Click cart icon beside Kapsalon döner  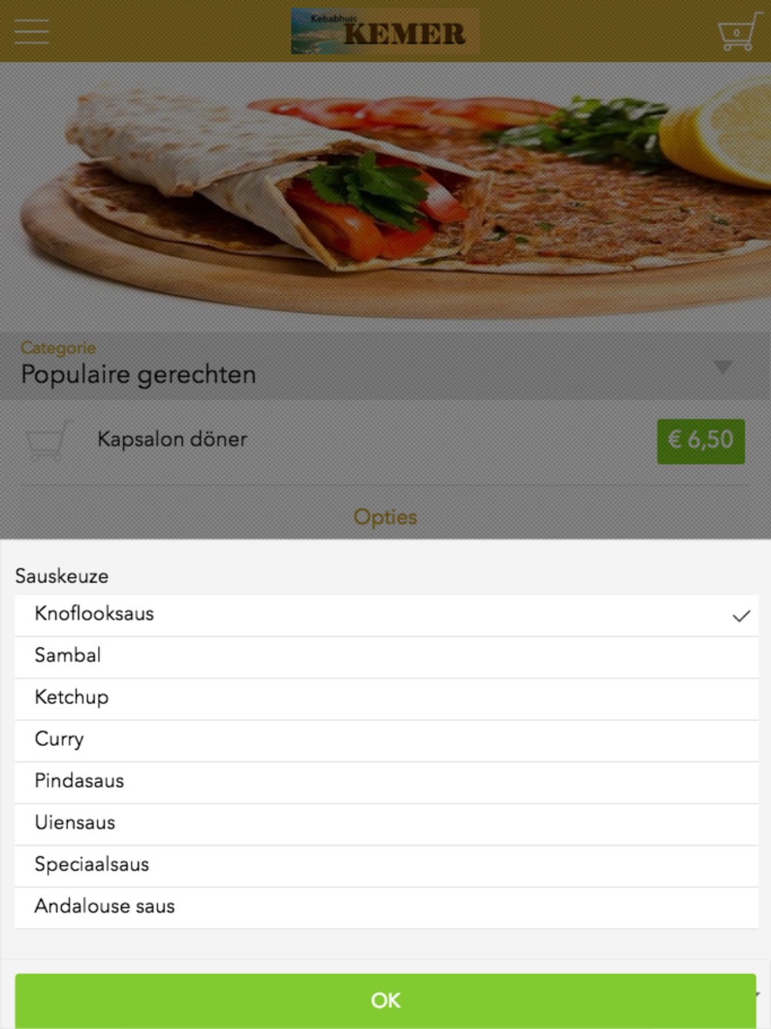[48, 440]
